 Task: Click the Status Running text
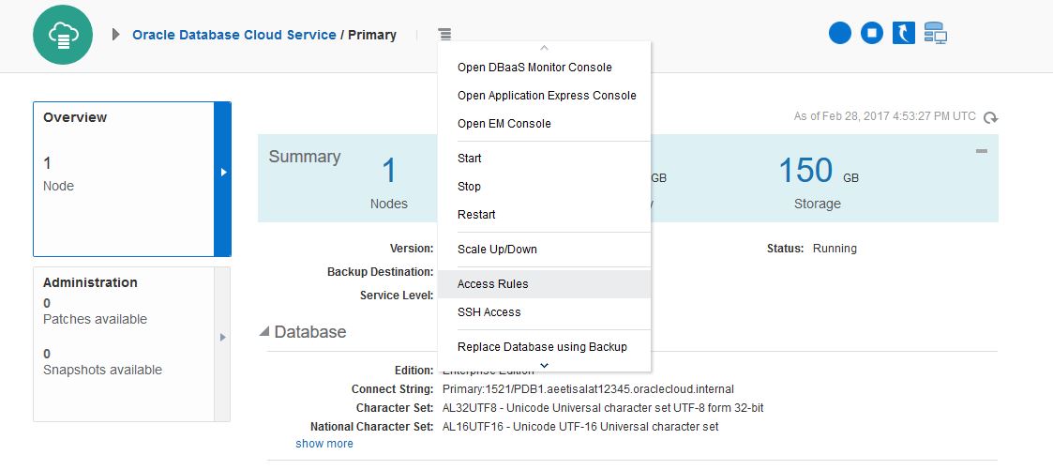click(835, 249)
